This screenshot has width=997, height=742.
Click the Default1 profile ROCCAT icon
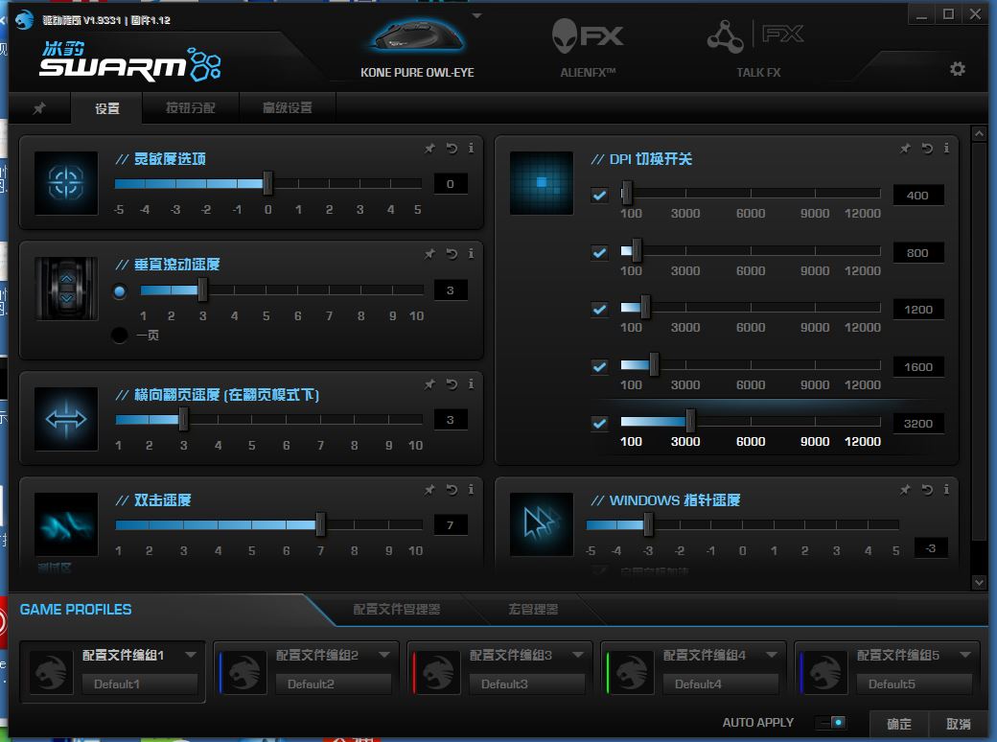(52, 671)
